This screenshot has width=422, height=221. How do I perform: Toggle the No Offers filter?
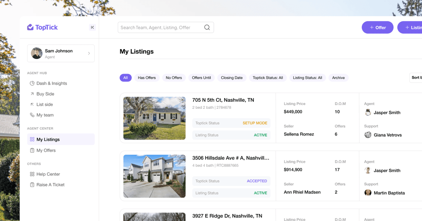(174, 78)
